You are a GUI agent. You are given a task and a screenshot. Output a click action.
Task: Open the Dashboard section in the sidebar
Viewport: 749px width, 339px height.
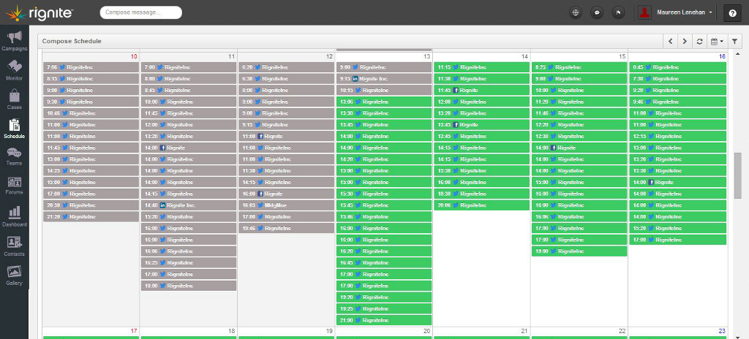click(15, 216)
